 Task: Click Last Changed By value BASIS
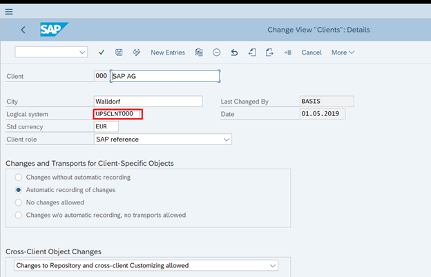pos(327,101)
